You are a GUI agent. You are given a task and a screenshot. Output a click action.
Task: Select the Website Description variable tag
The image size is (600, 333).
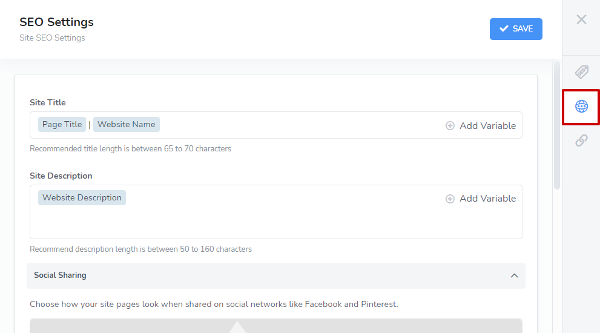(82, 197)
